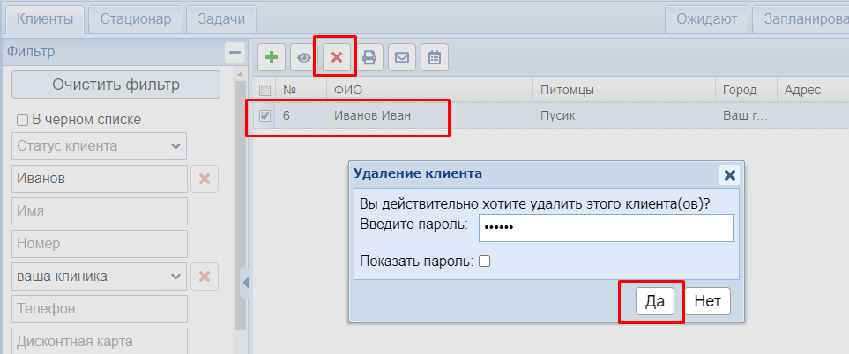Click the red X delete client icon
The image size is (849, 354).
point(337,58)
